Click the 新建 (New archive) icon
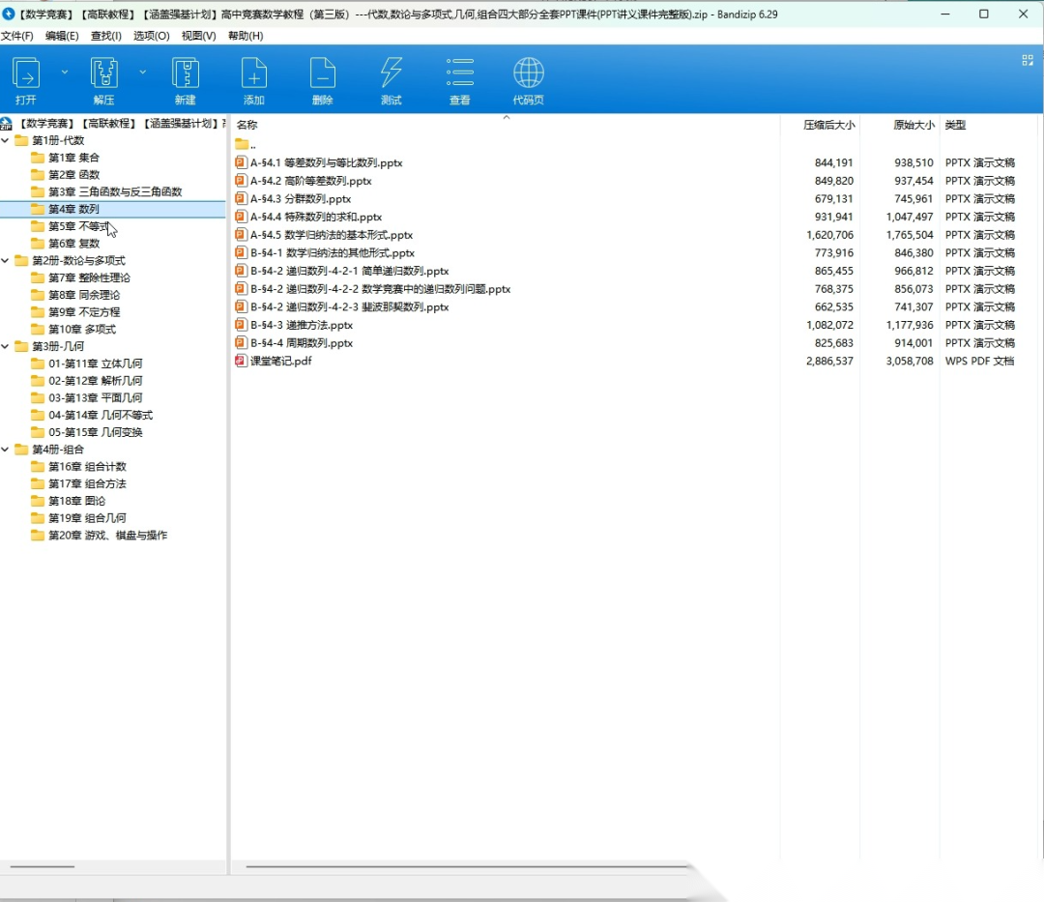This screenshot has height=902, width=1044. [x=185, y=74]
